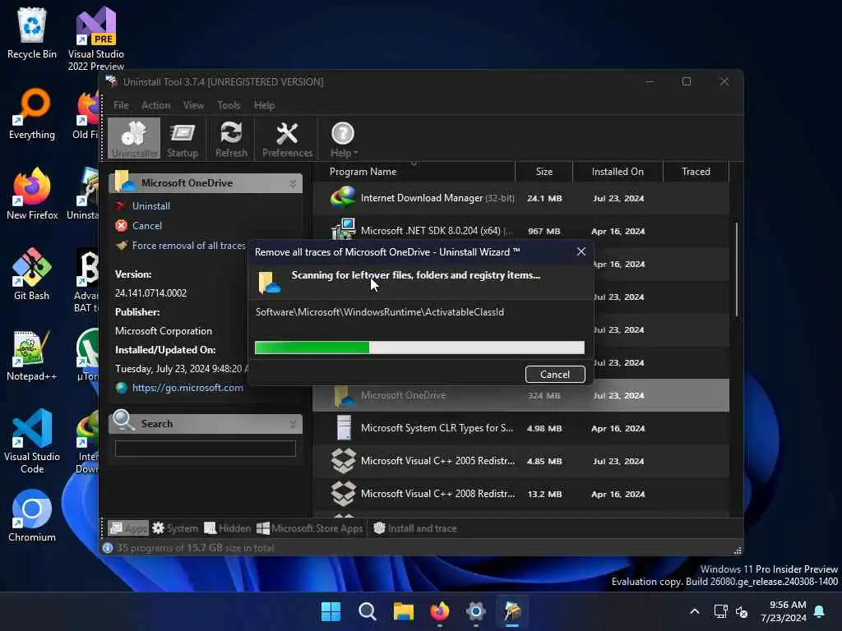The height and width of the screenshot is (631, 842).
Task: Open taskbar Search
Action: pos(368,611)
